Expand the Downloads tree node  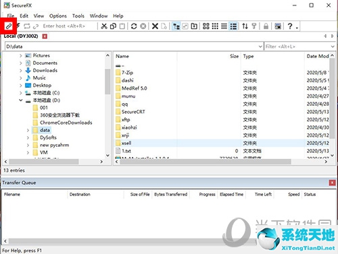pyautogui.click(x=21, y=71)
